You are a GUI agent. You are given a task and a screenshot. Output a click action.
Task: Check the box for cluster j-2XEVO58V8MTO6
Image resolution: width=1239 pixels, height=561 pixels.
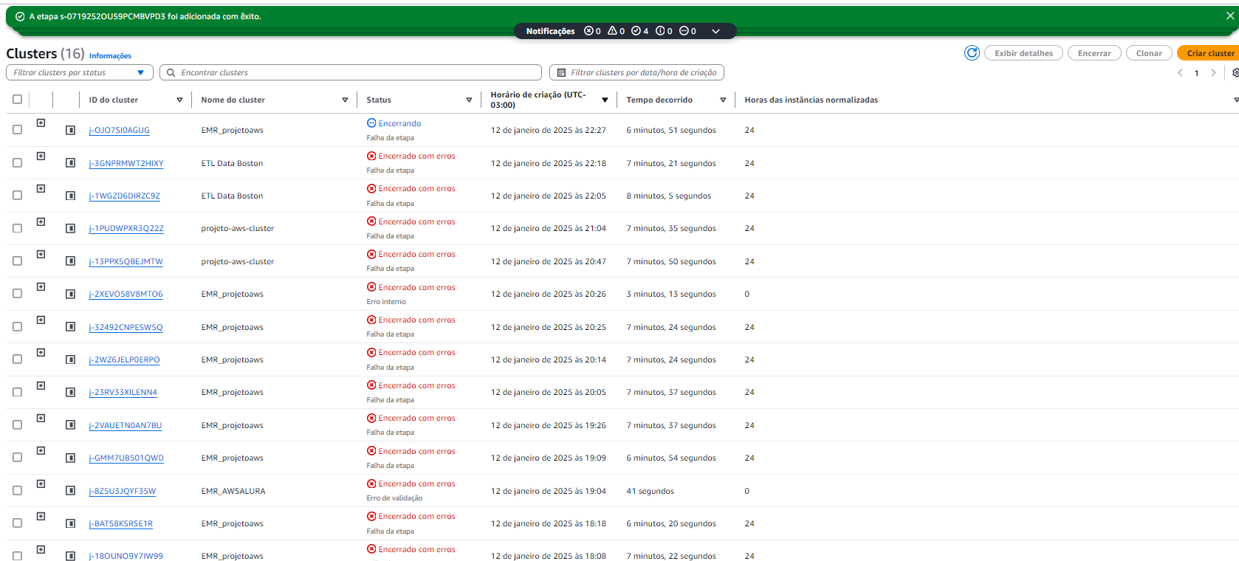pos(17,293)
